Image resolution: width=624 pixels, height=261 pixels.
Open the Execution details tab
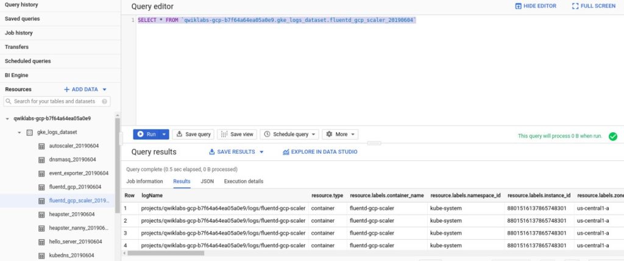243,181
